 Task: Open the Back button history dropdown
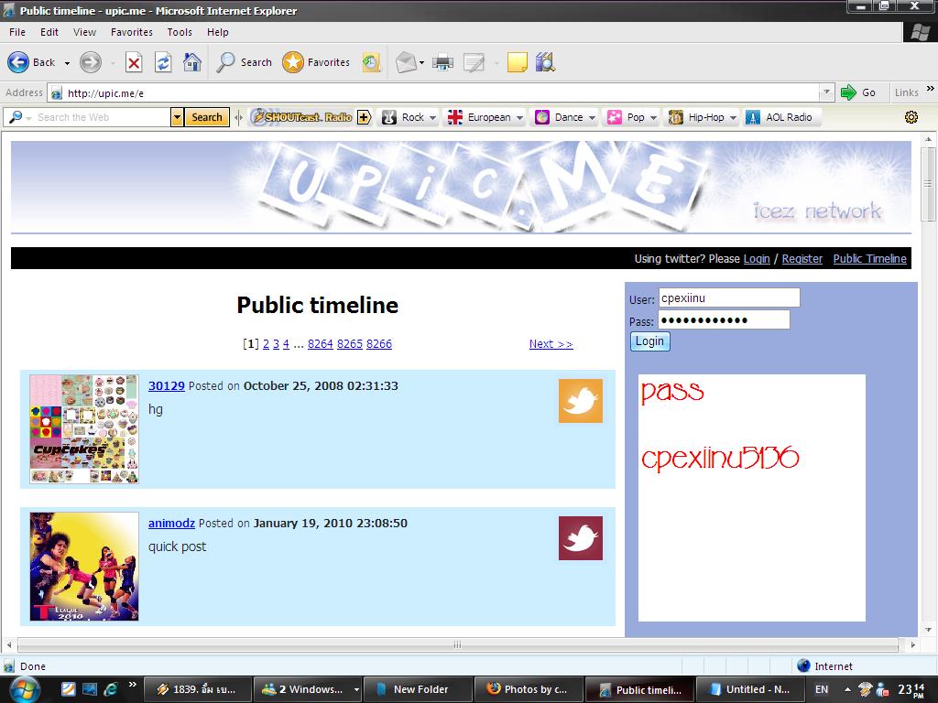[x=67, y=63]
